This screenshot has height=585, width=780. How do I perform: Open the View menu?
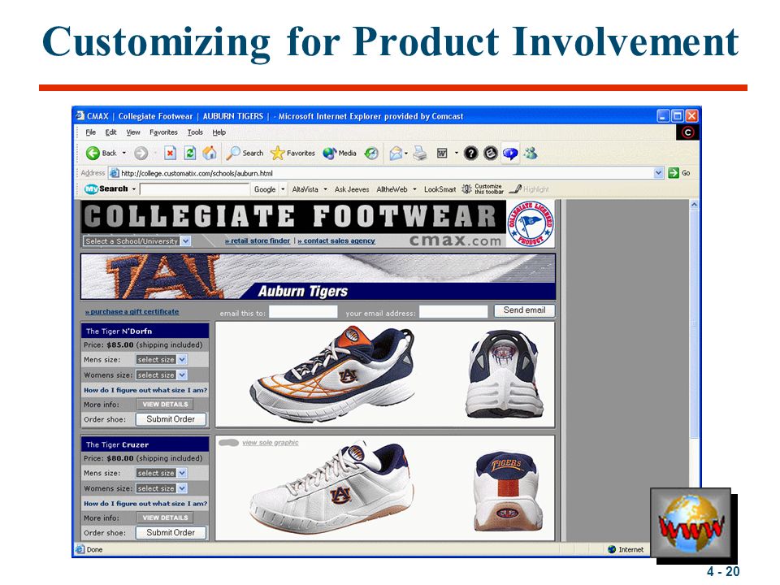pyautogui.click(x=132, y=132)
